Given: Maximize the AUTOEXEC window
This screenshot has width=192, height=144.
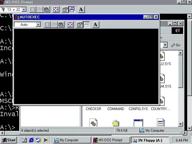Looking at the screenshot, I should click(150, 17).
